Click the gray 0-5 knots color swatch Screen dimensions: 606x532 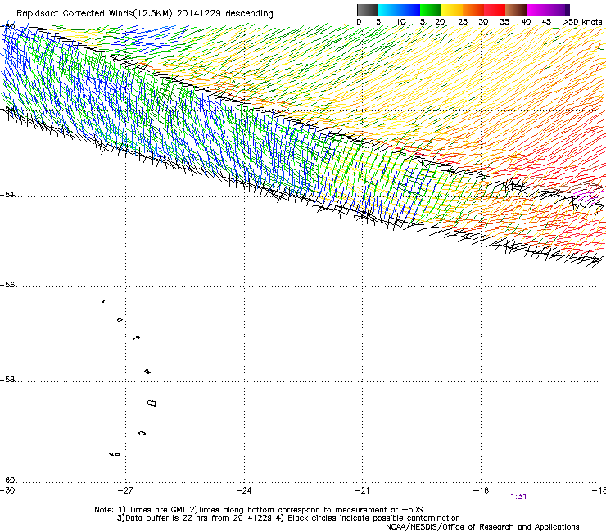[x=367, y=10]
